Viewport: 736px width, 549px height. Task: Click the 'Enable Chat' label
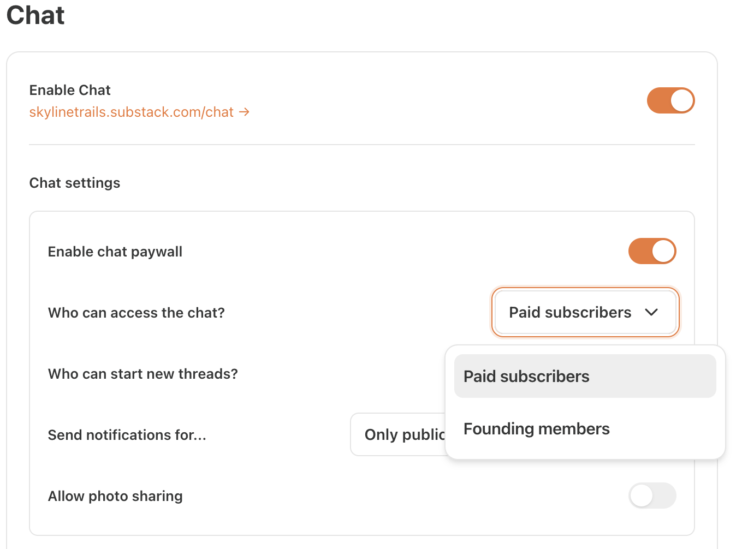[70, 90]
